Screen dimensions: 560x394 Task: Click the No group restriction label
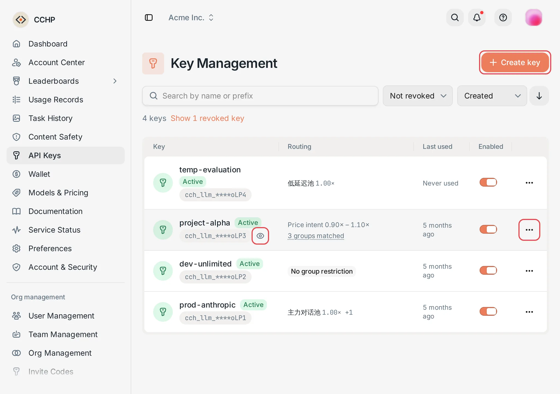[322, 271]
